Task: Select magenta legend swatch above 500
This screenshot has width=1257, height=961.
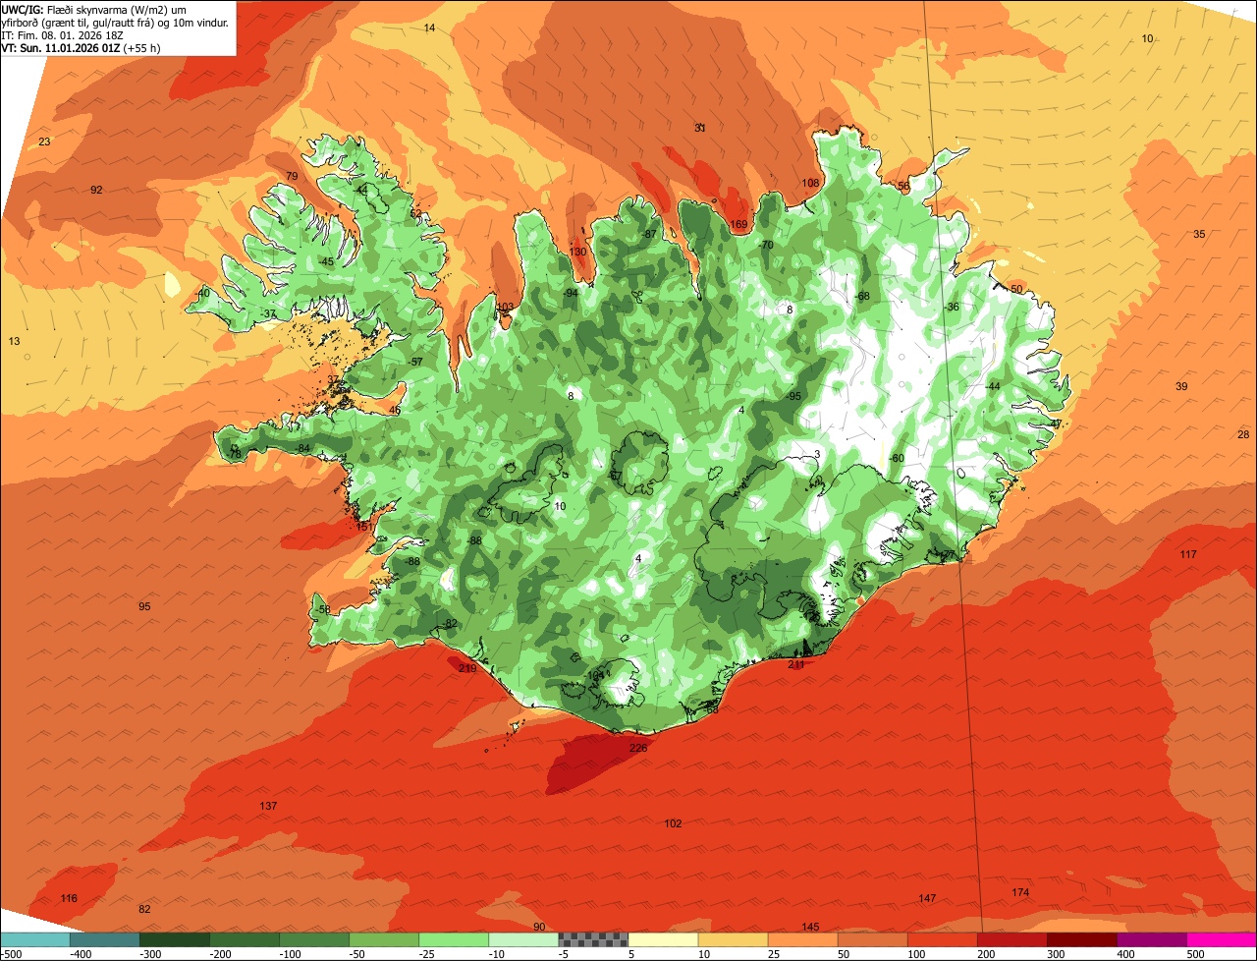Action: pos(1221,939)
